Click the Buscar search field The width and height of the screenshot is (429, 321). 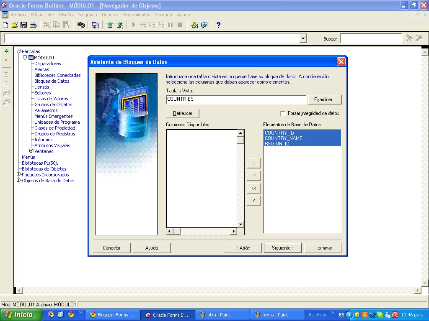[371, 38]
